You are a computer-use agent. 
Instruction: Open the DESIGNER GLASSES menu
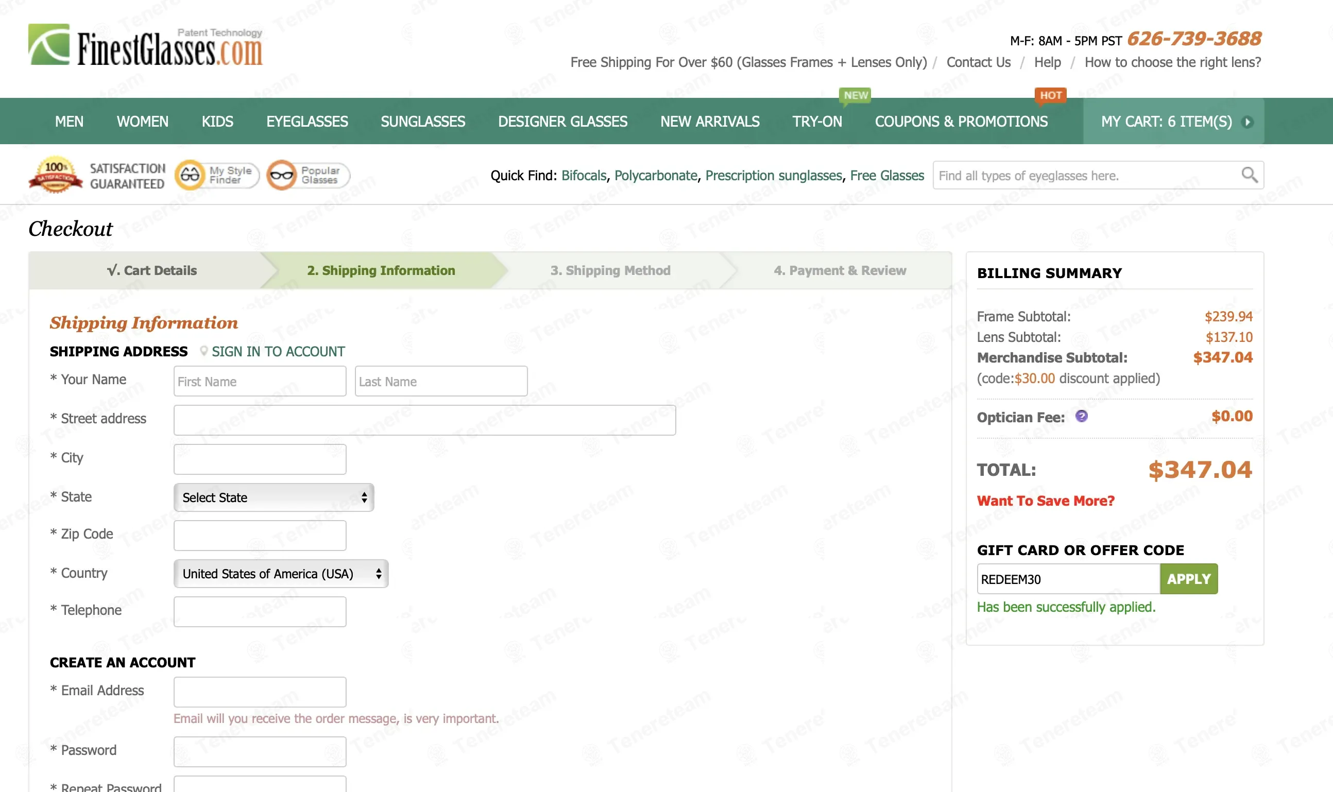[x=562, y=122]
